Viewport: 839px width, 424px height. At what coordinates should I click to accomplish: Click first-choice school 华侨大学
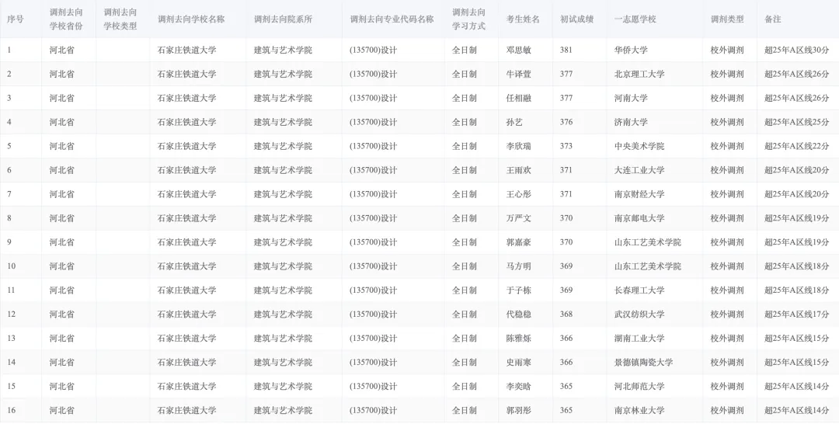(631, 50)
